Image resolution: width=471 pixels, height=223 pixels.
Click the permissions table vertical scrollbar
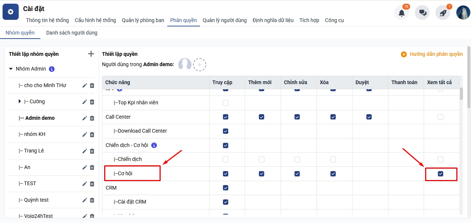tap(461, 94)
